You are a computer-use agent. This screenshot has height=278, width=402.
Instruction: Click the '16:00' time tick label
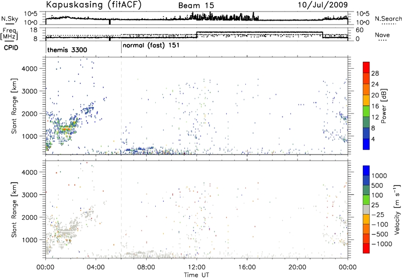247,267
